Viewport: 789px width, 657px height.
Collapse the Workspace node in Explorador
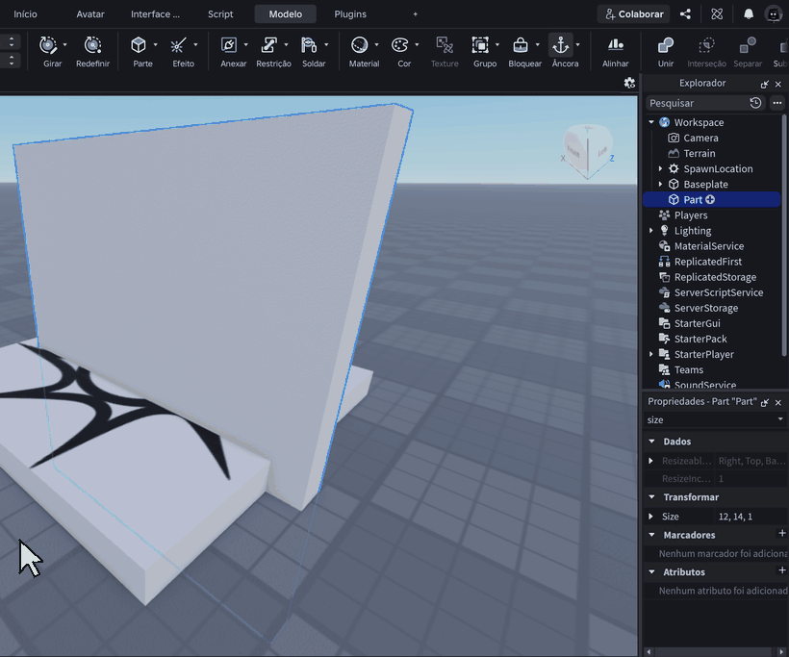(x=651, y=122)
